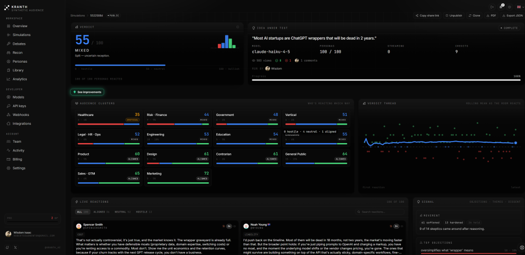Click the Webhooks icon in the sidebar
Image resolution: width=525 pixels, height=255 pixels.
click(x=8, y=115)
